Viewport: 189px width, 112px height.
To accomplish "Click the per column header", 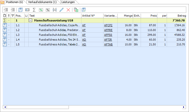I will click(x=162, y=16).
